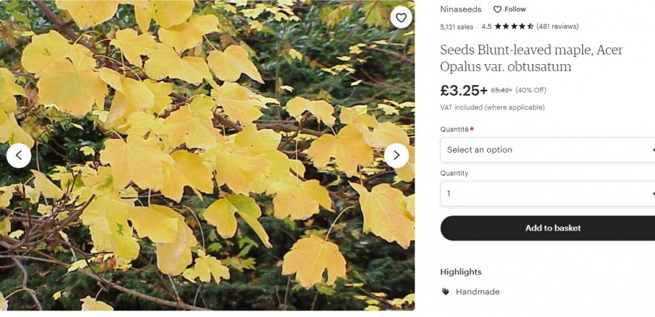Expand the Quantity dropdown showing 1

[x=548, y=194]
